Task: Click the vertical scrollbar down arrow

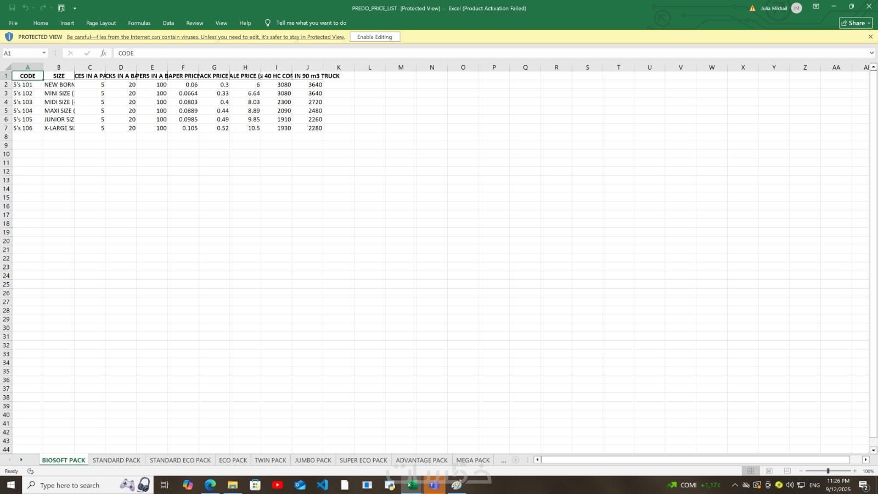Action: (x=874, y=450)
